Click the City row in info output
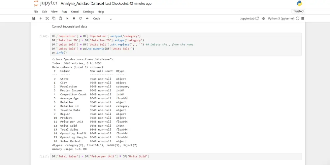The width and height of the screenshot is (330, 165). pos(90,83)
